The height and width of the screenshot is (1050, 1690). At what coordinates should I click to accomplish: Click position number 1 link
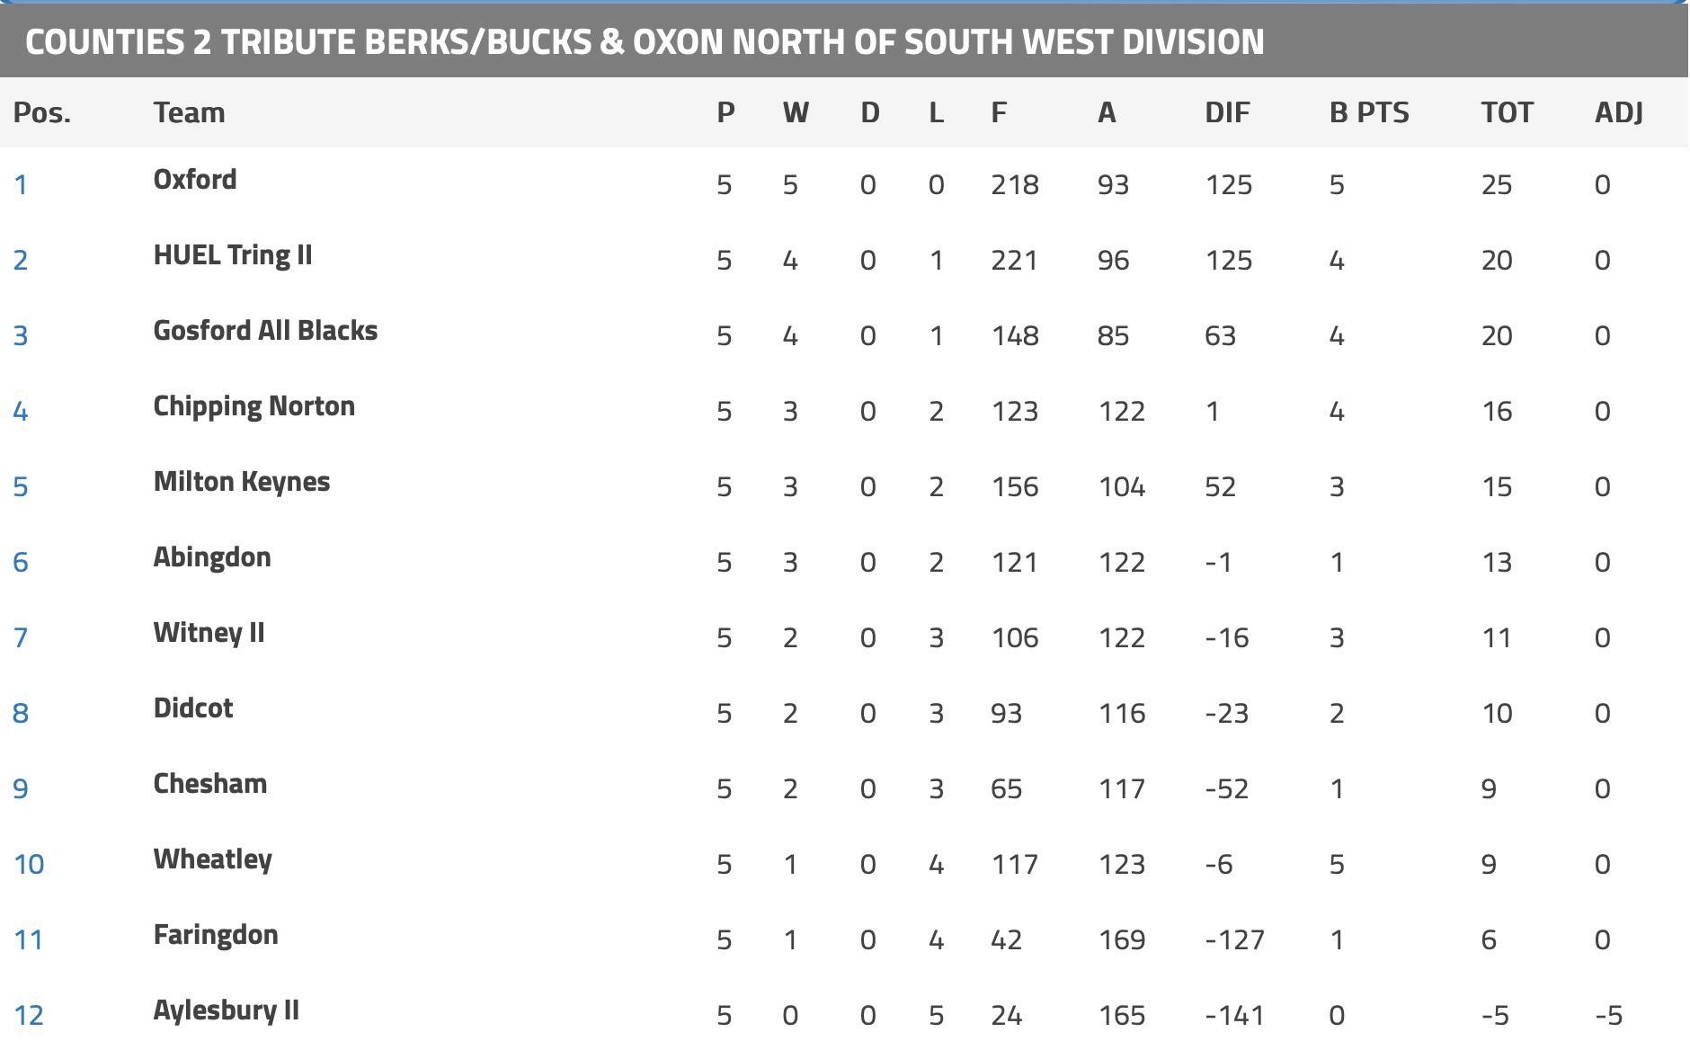click(x=21, y=185)
